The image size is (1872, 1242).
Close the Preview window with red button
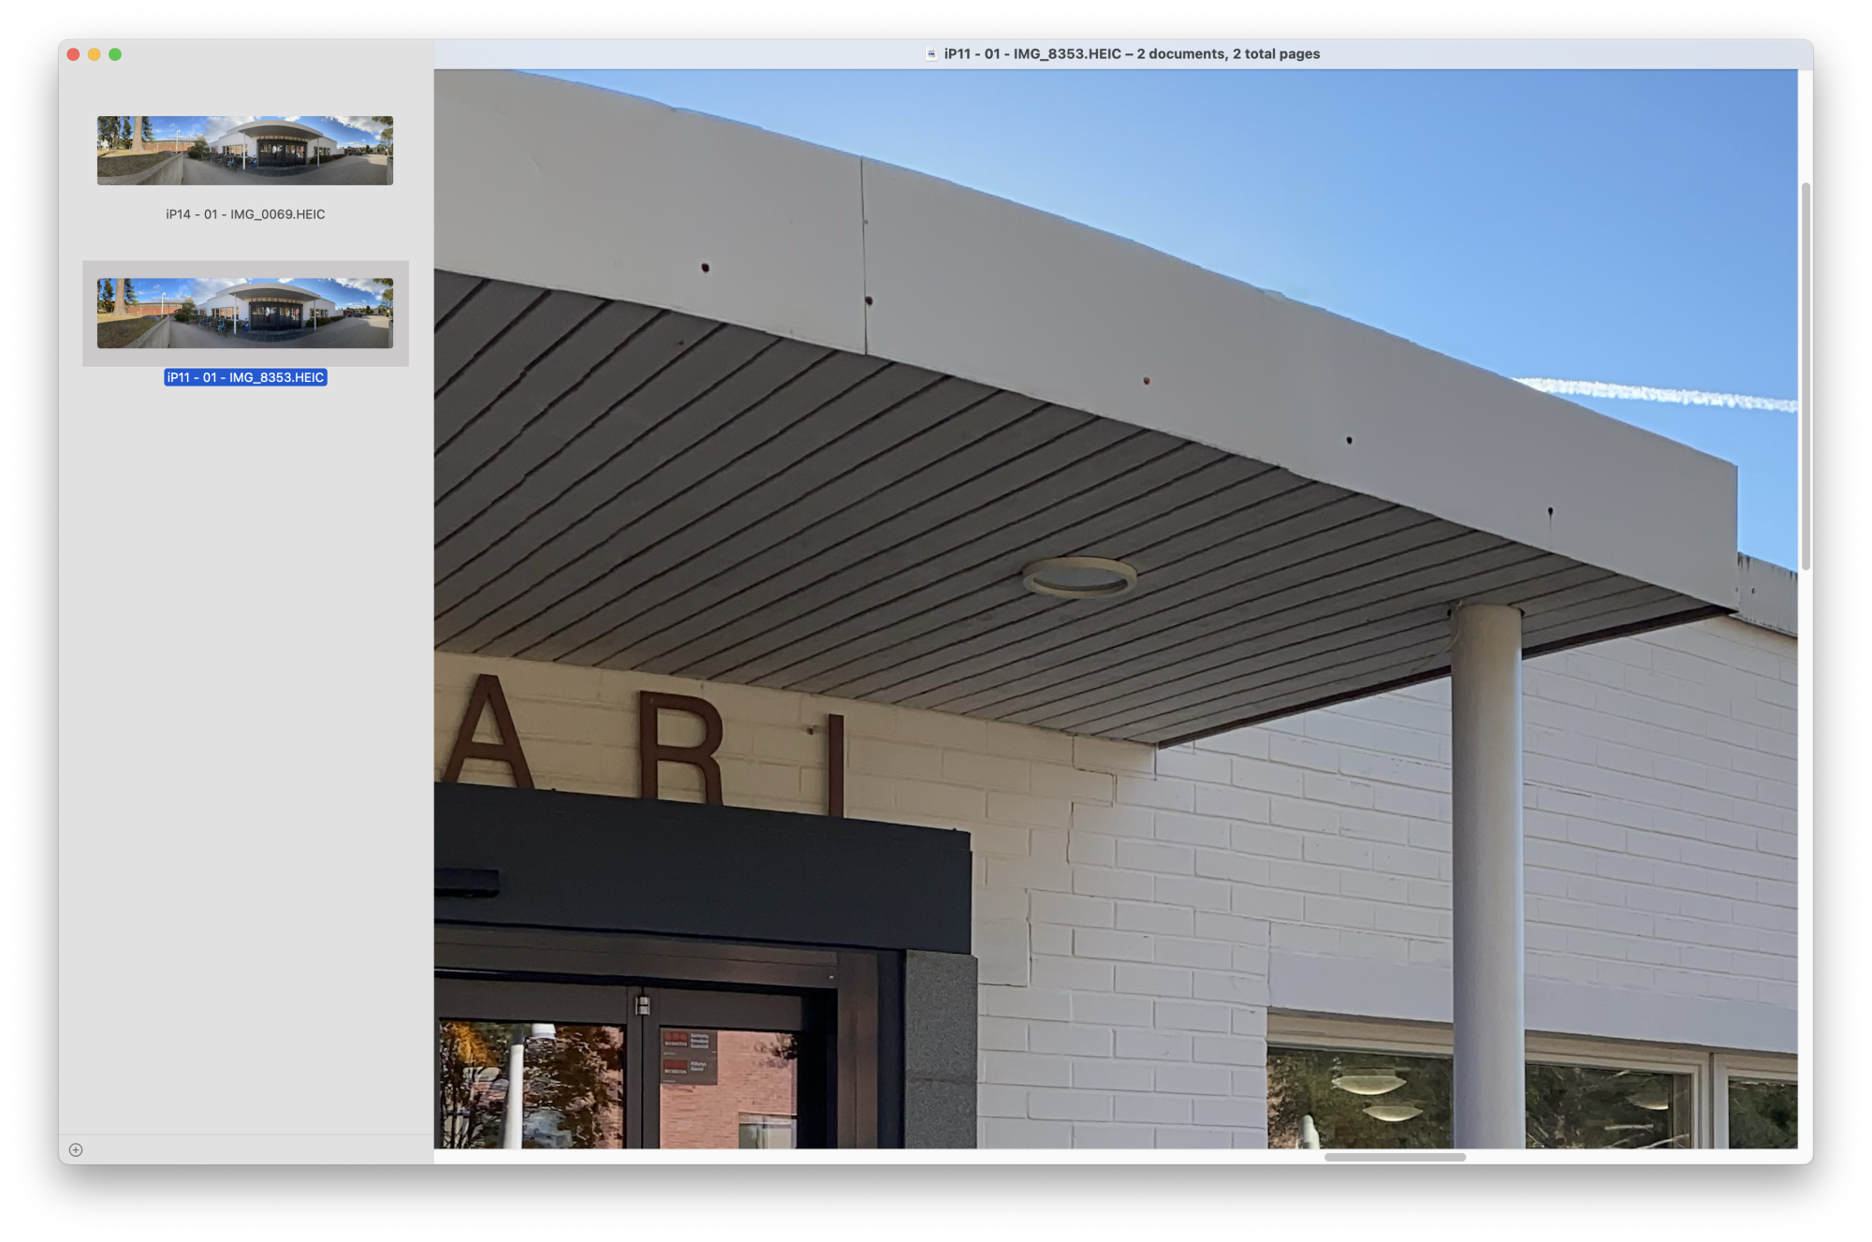73,54
